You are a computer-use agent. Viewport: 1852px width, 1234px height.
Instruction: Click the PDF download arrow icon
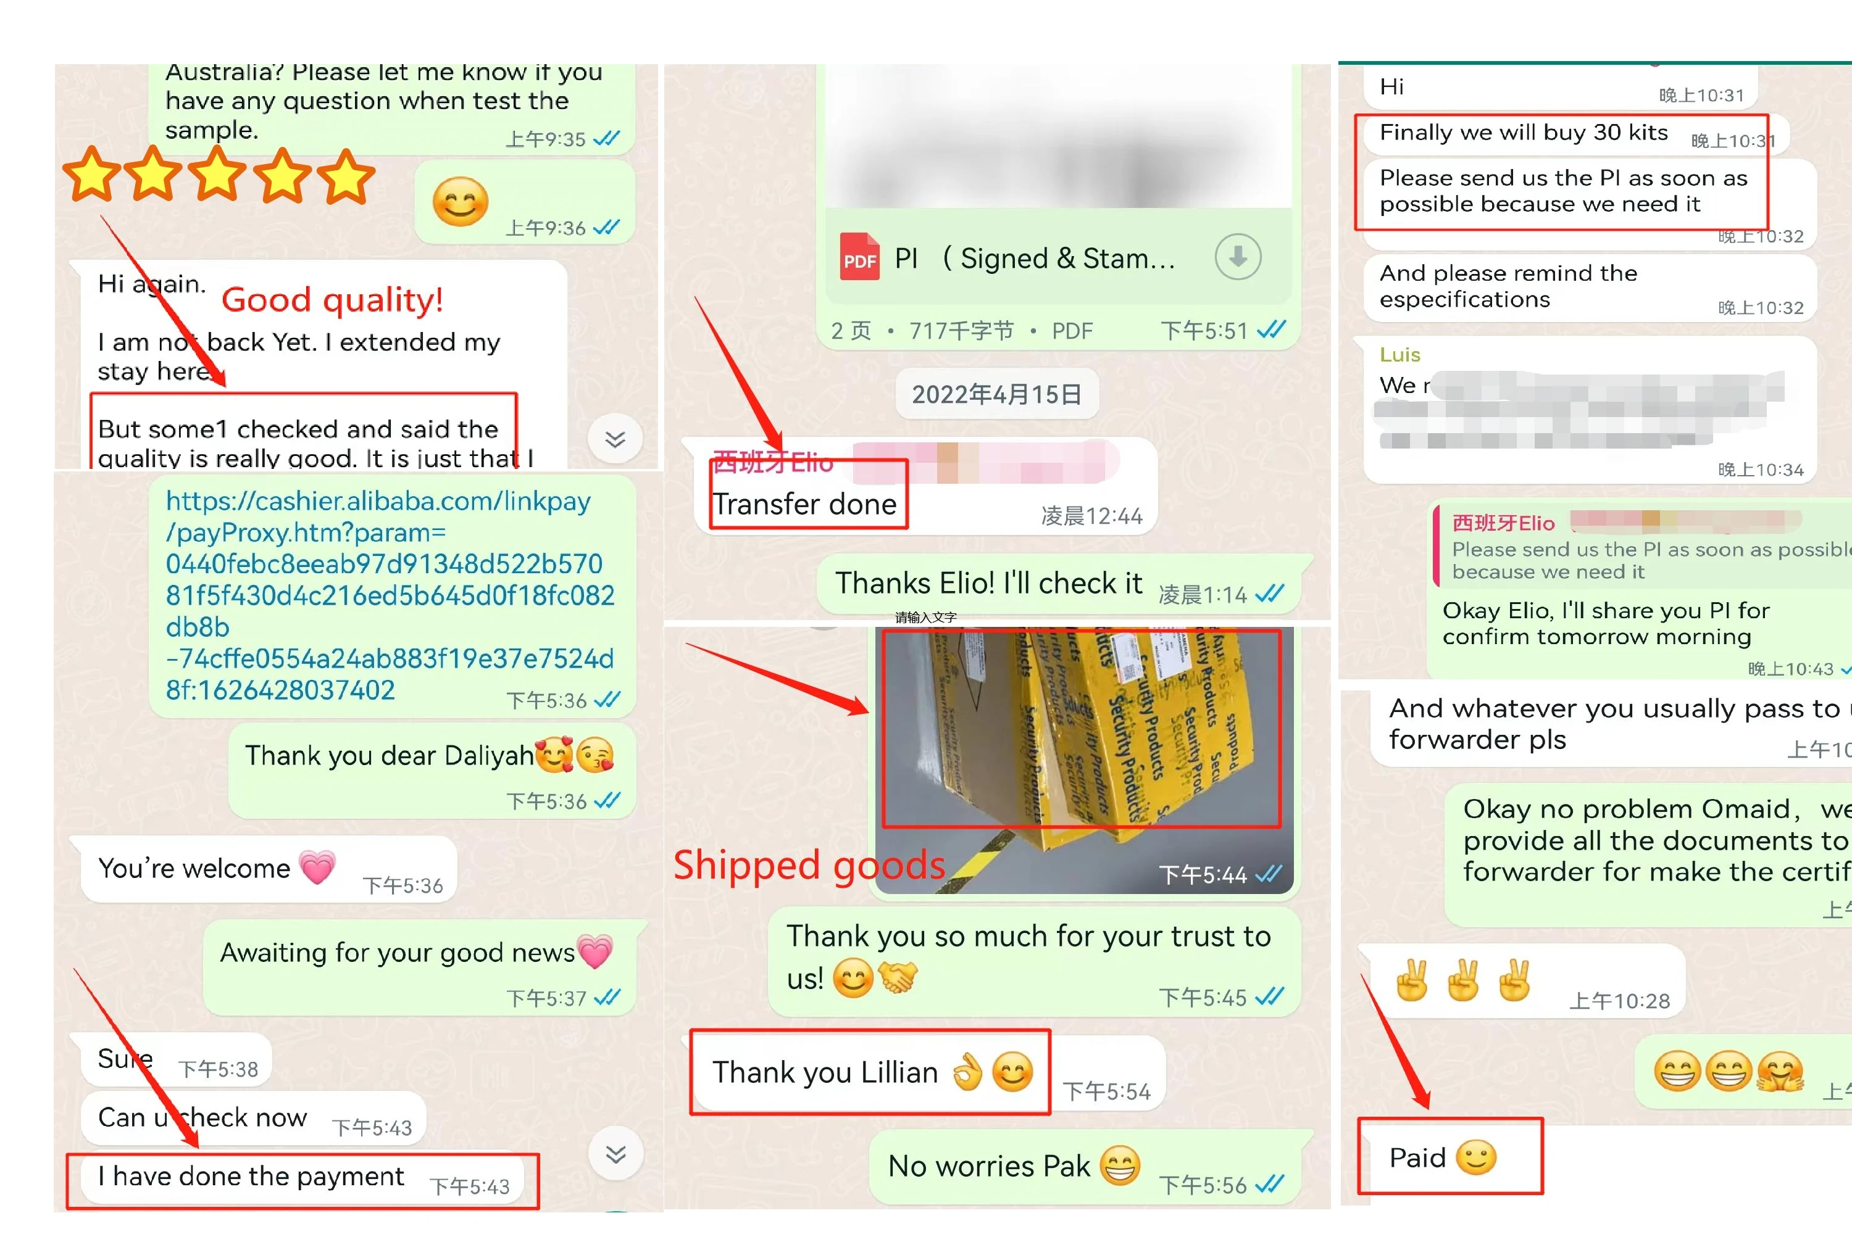(1237, 257)
